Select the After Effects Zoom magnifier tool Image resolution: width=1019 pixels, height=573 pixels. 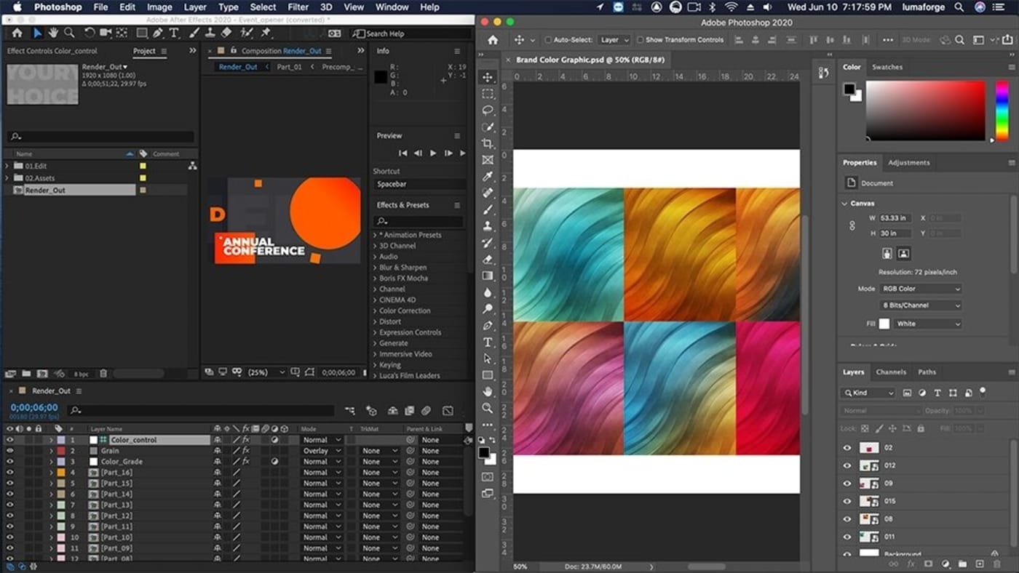(x=69, y=33)
